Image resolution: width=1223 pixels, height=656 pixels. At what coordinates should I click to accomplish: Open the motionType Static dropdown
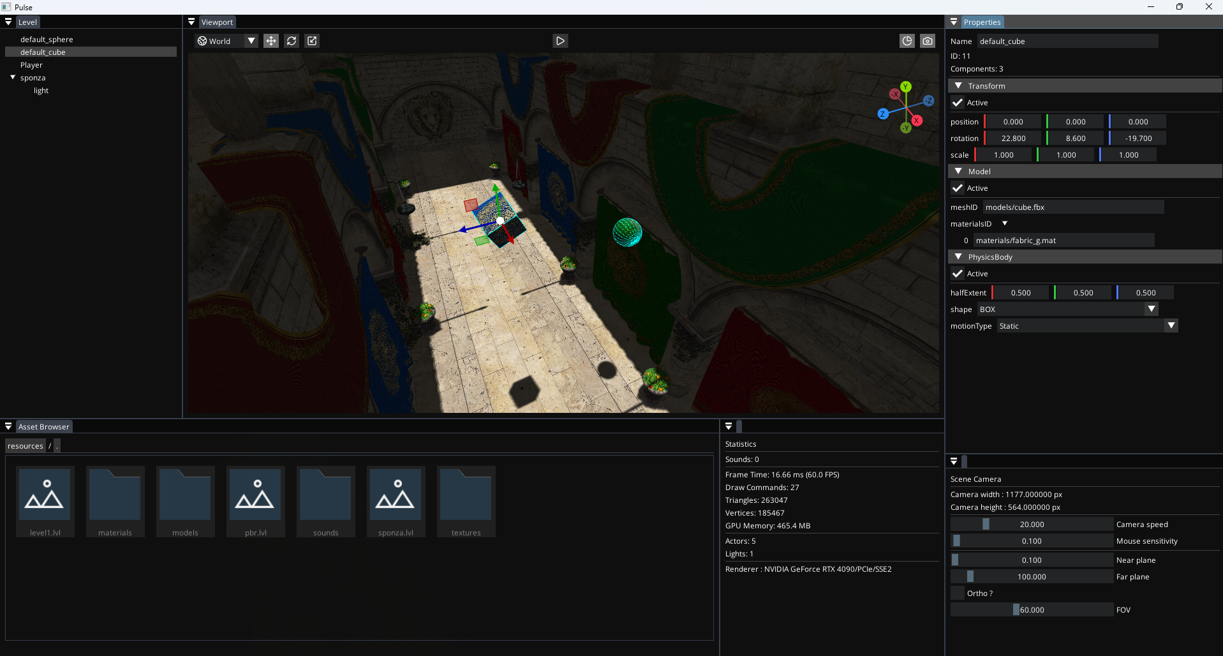pyautogui.click(x=1171, y=326)
